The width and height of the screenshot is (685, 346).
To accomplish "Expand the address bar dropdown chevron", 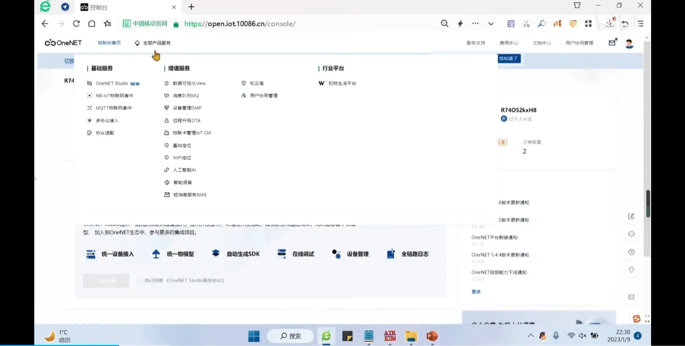I will pos(491,24).
